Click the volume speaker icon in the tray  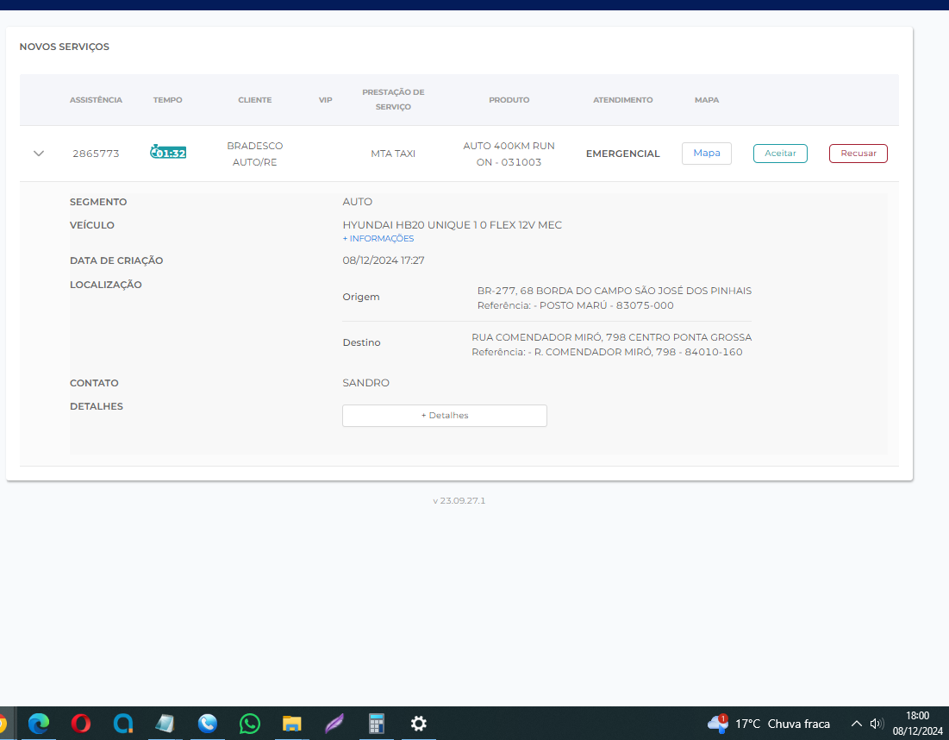point(877,724)
